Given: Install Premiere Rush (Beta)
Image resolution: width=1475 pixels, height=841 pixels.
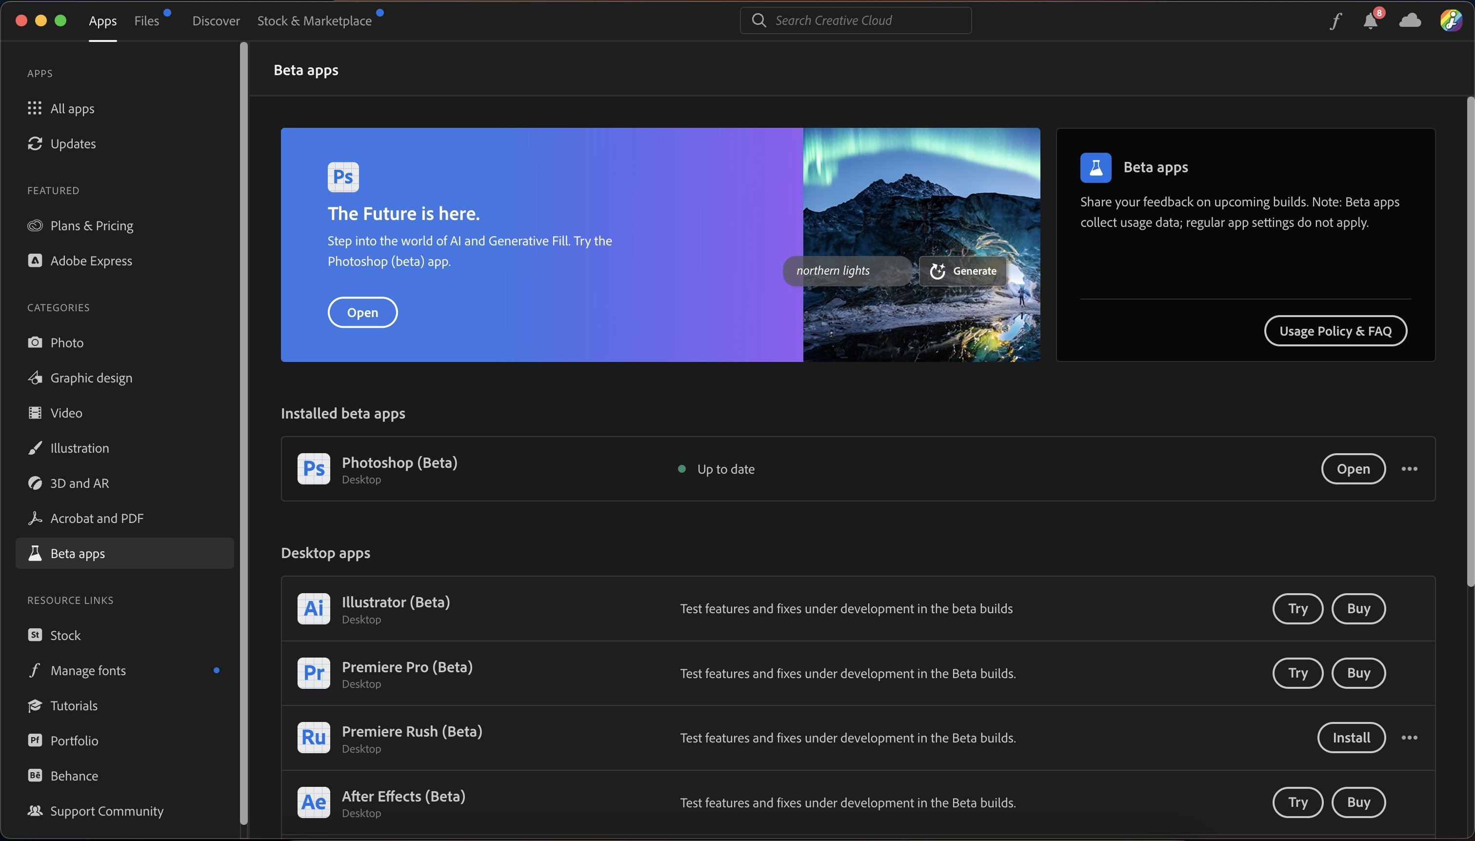Looking at the screenshot, I should pos(1351,738).
